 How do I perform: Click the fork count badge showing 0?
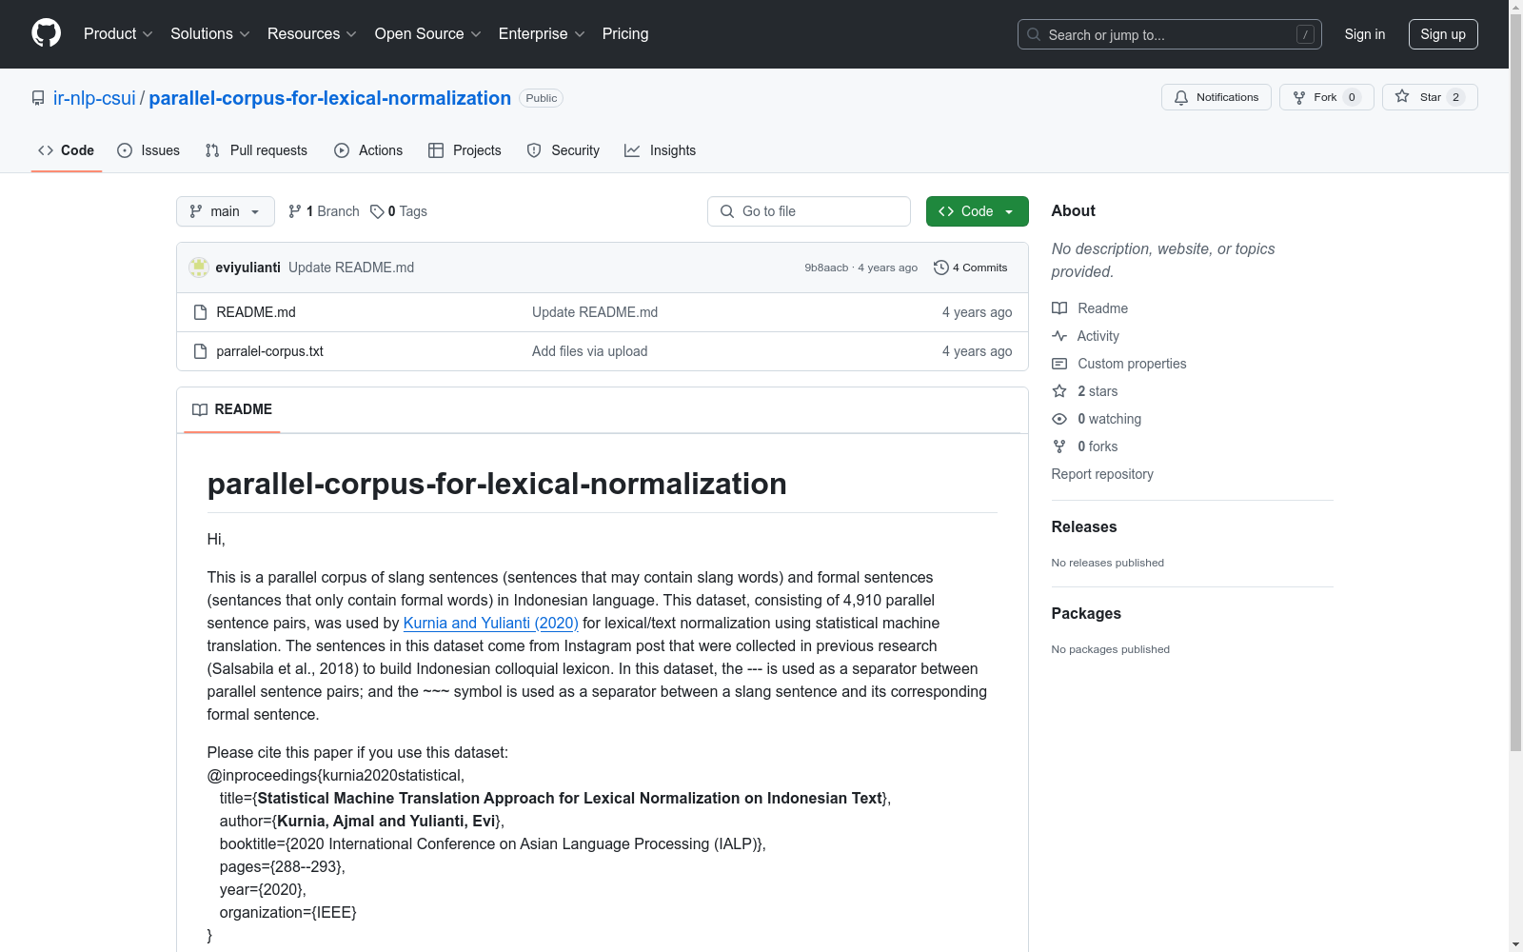click(1352, 97)
